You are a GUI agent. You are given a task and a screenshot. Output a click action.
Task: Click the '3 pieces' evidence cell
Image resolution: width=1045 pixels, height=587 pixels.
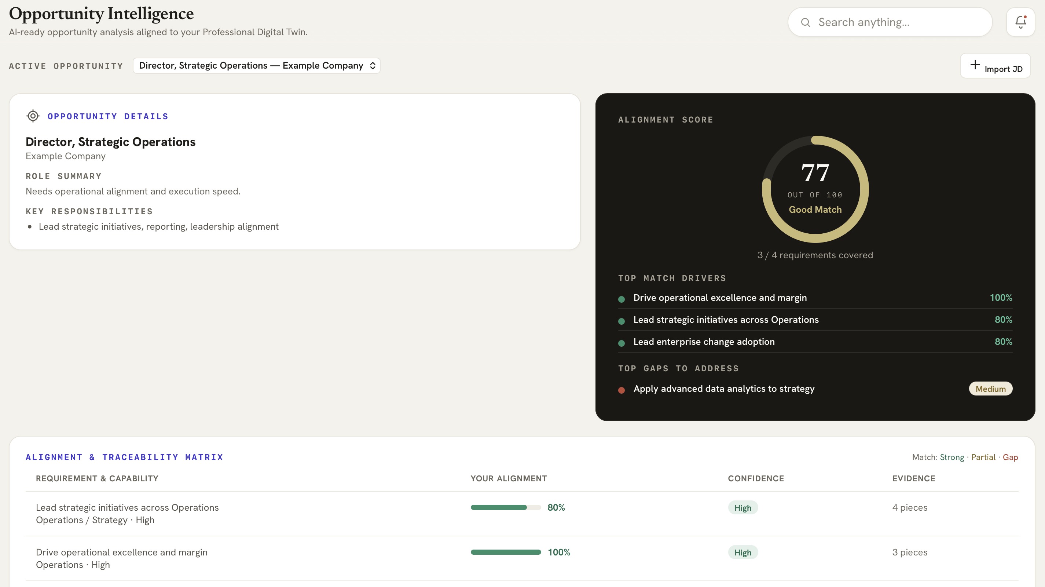point(909,552)
